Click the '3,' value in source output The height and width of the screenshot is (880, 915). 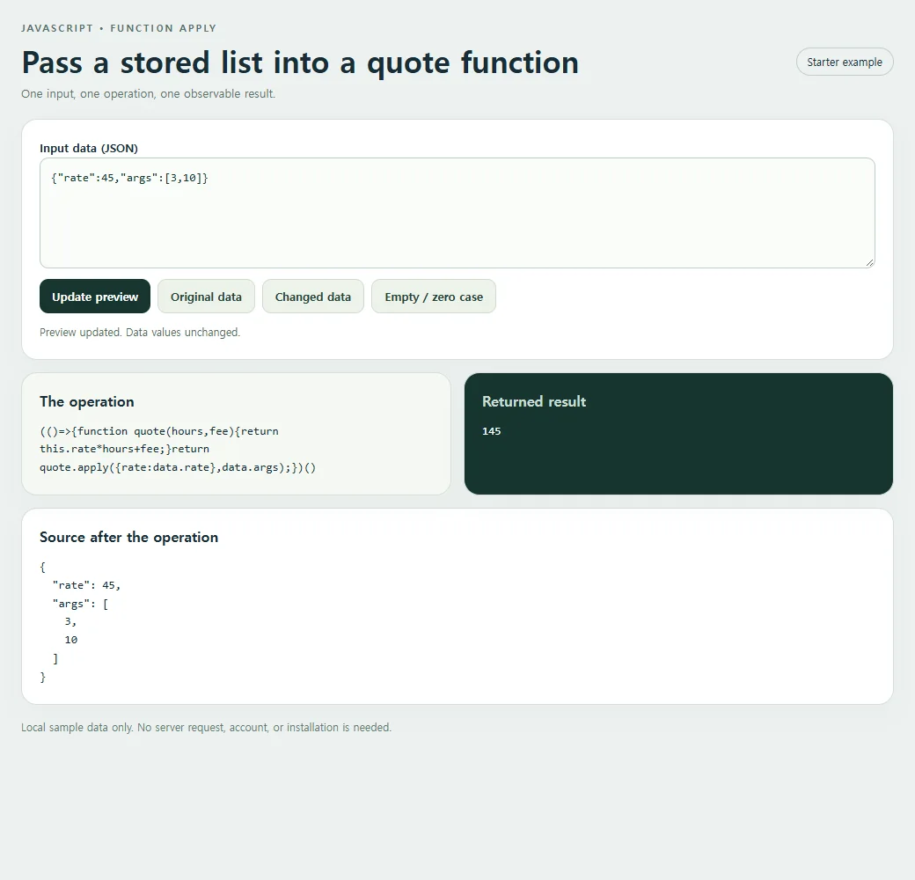70,621
